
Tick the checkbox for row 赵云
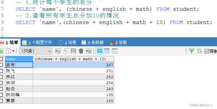click(1, 89)
